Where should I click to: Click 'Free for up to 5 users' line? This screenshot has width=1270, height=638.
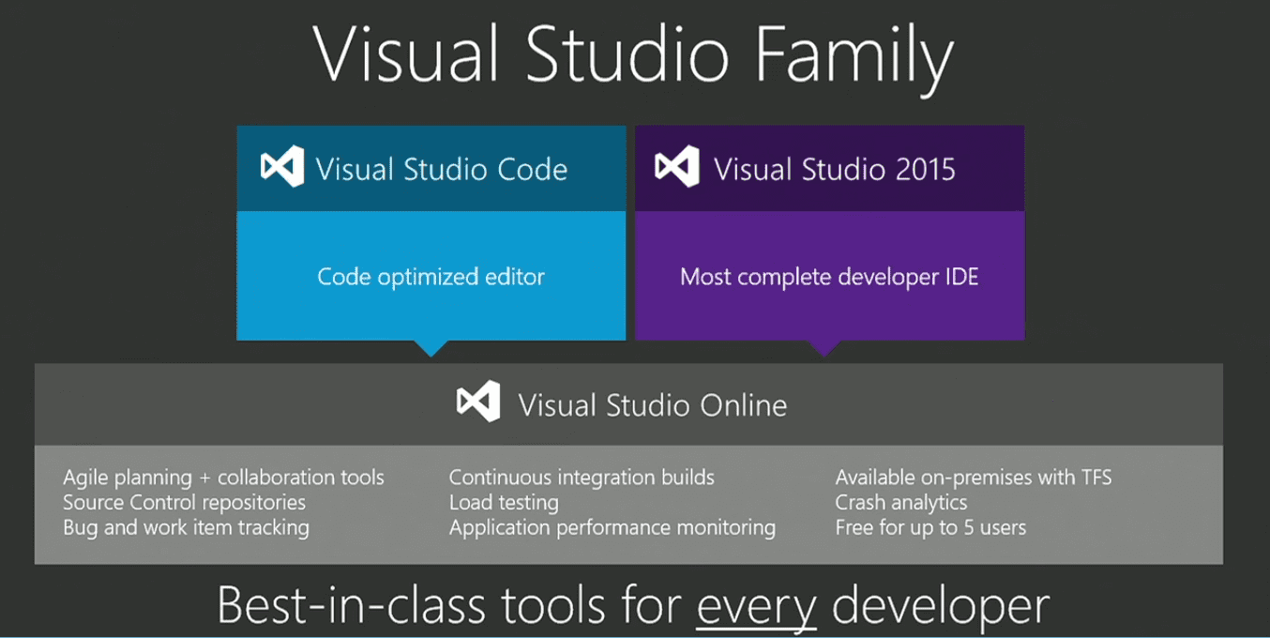pos(930,527)
